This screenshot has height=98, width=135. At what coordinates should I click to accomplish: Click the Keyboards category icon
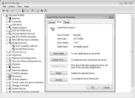point(10,55)
